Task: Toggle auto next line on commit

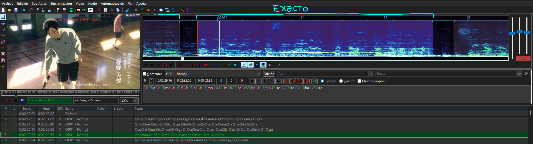Action: tap(251, 65)
